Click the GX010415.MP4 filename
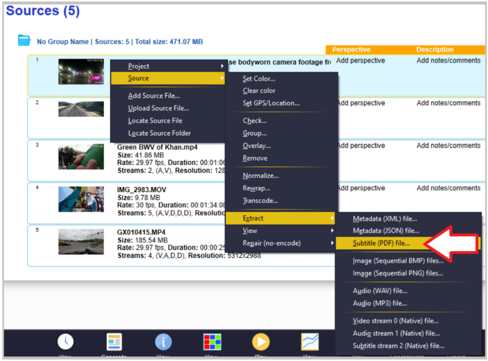Image resolution: width=488 pixels, height=361 pixels. click(141, 232)
